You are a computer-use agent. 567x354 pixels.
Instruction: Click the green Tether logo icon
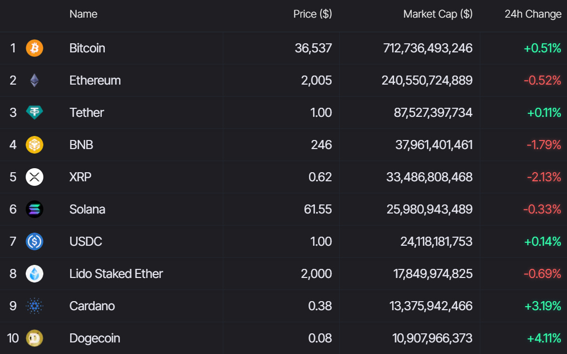tap(34, 112)
